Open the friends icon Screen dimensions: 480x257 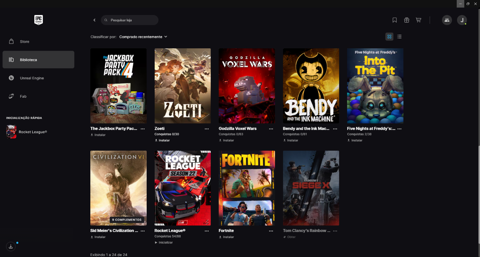447,20
